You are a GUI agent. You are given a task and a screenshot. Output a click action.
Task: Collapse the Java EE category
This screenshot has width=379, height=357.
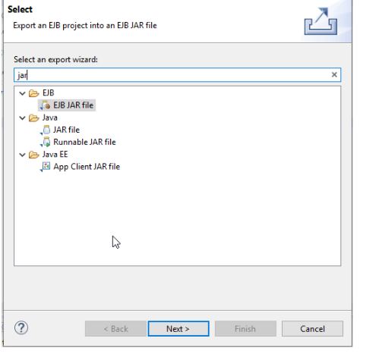click(22, 155)
